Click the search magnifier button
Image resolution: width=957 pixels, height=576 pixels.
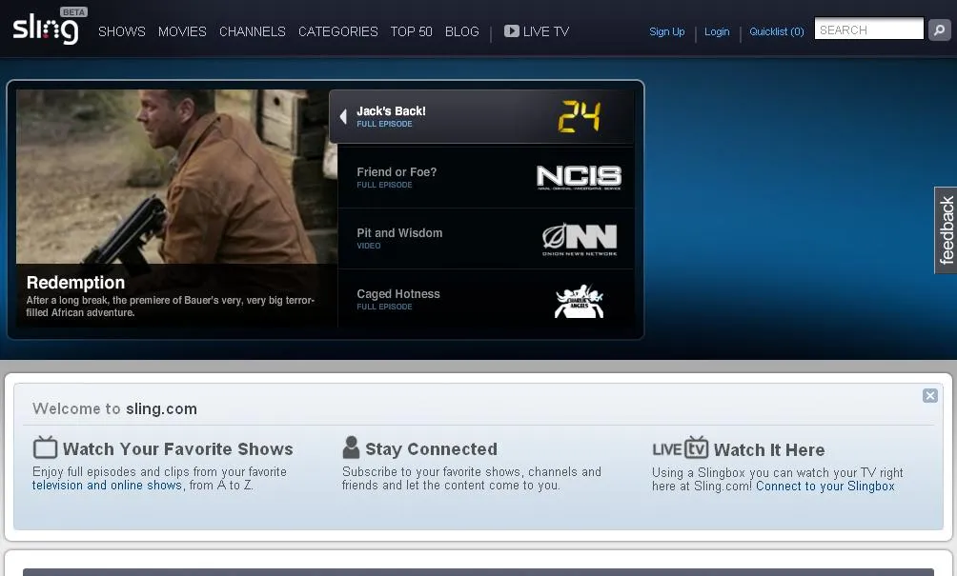click(939, 30)
